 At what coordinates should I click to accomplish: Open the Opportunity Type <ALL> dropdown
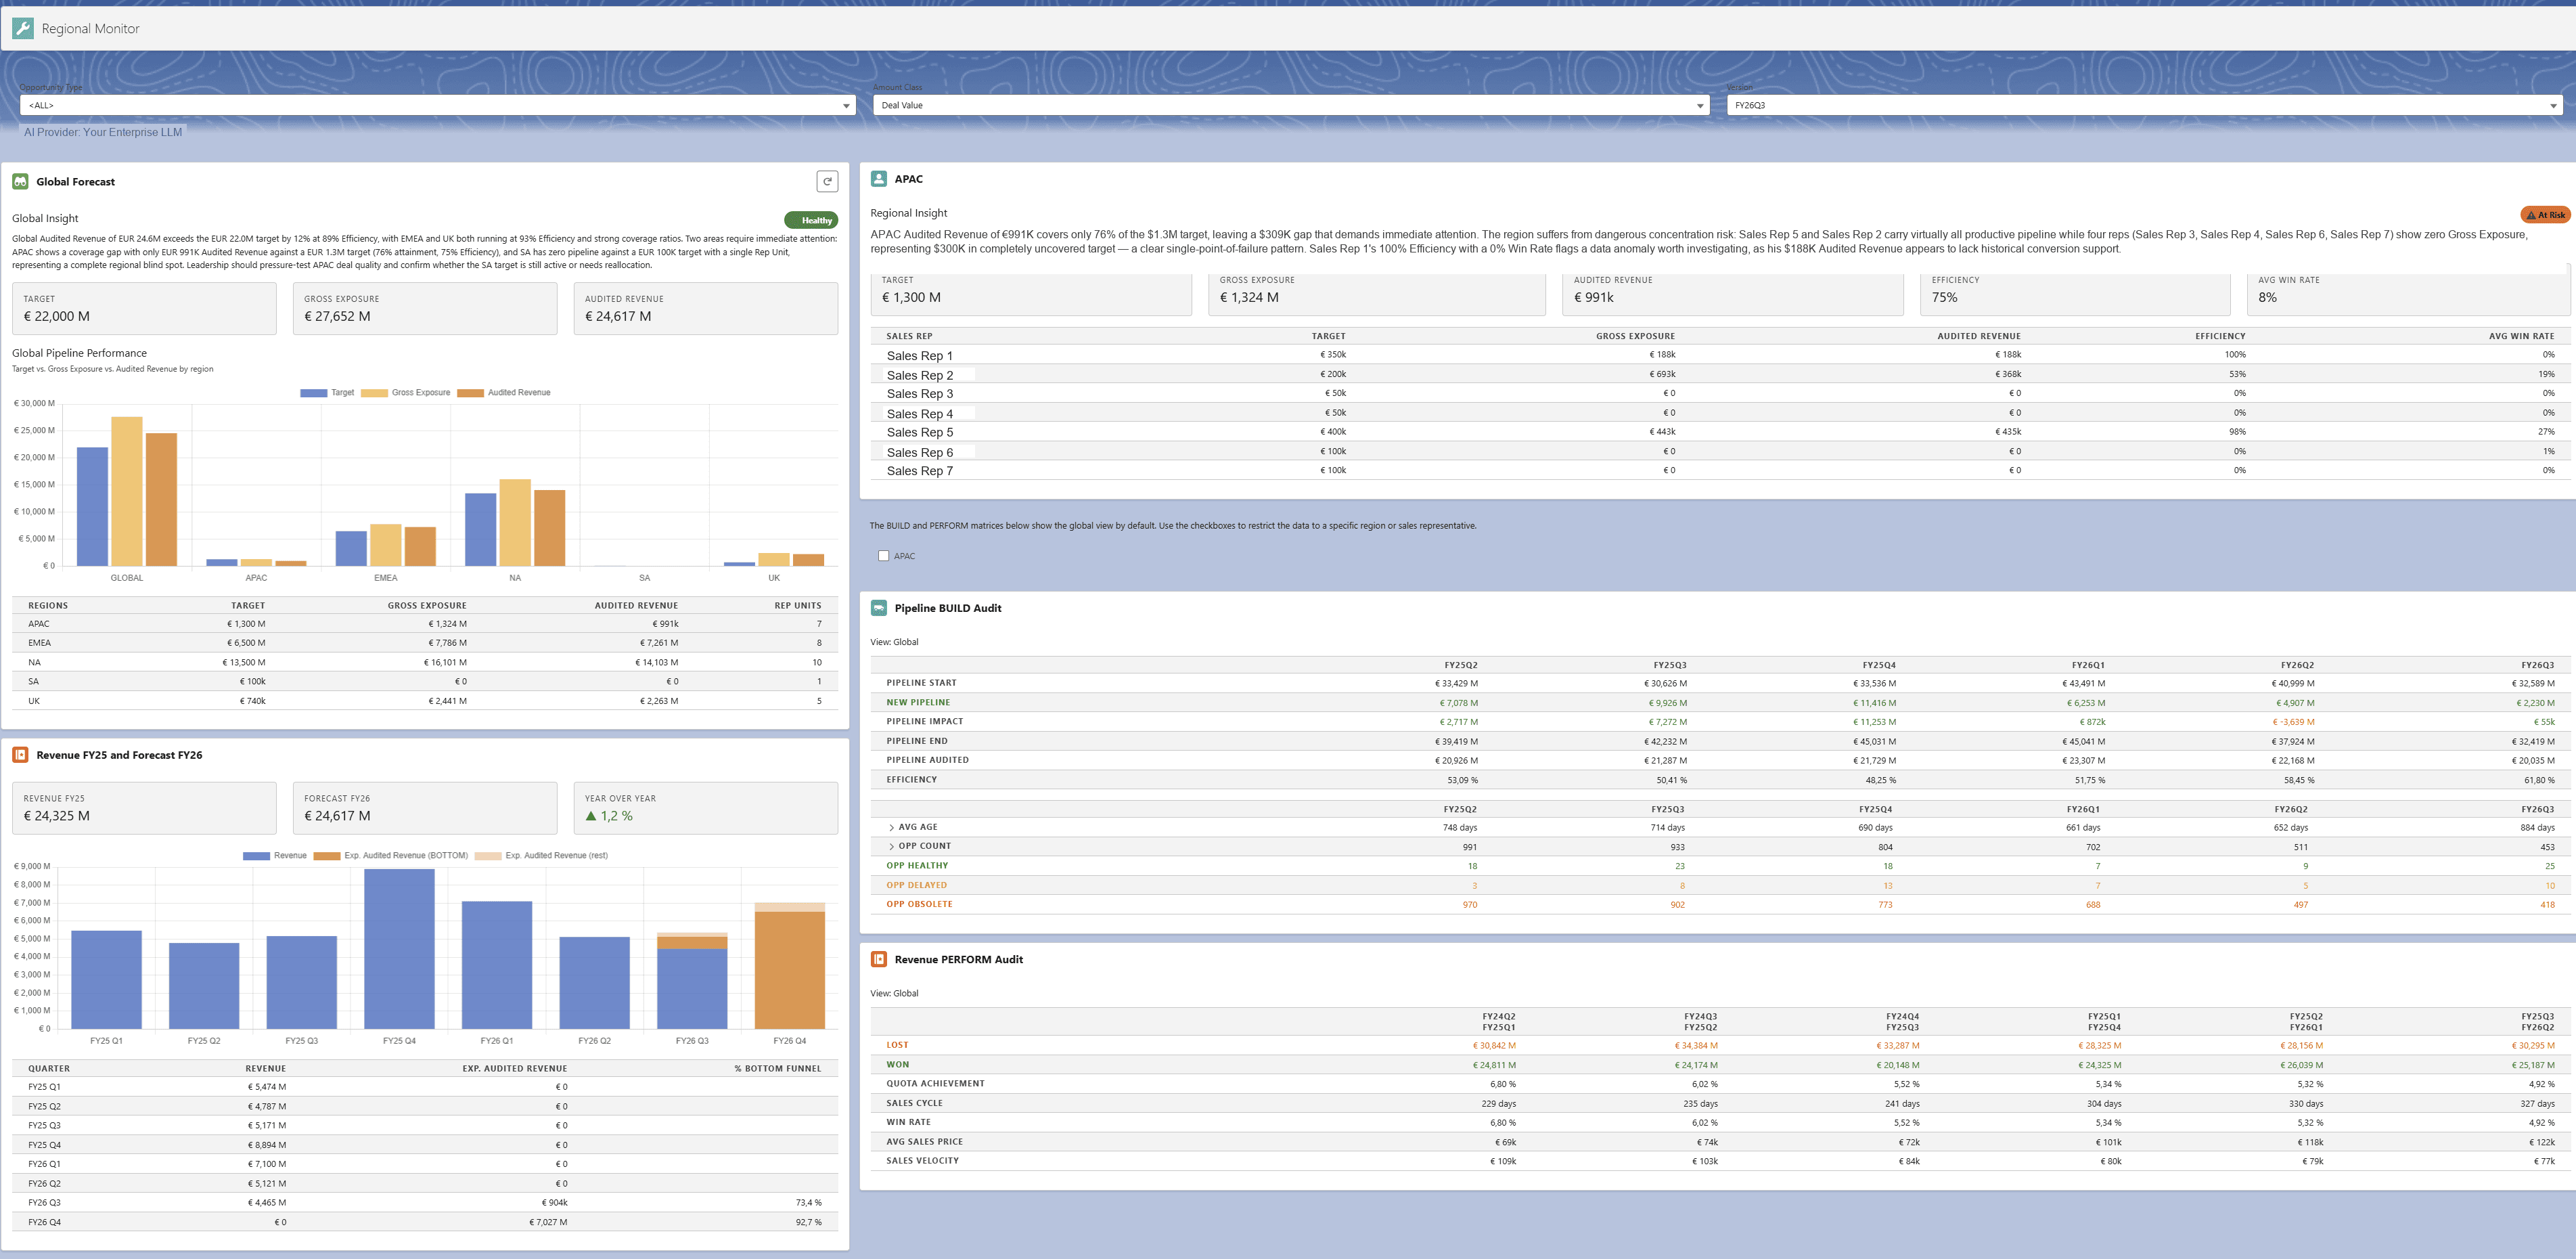438,105
